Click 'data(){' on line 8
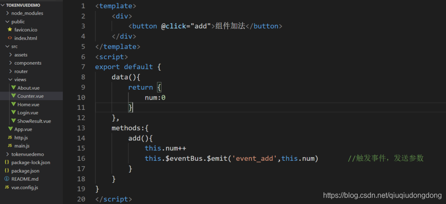446x204 pixels. 126,77
